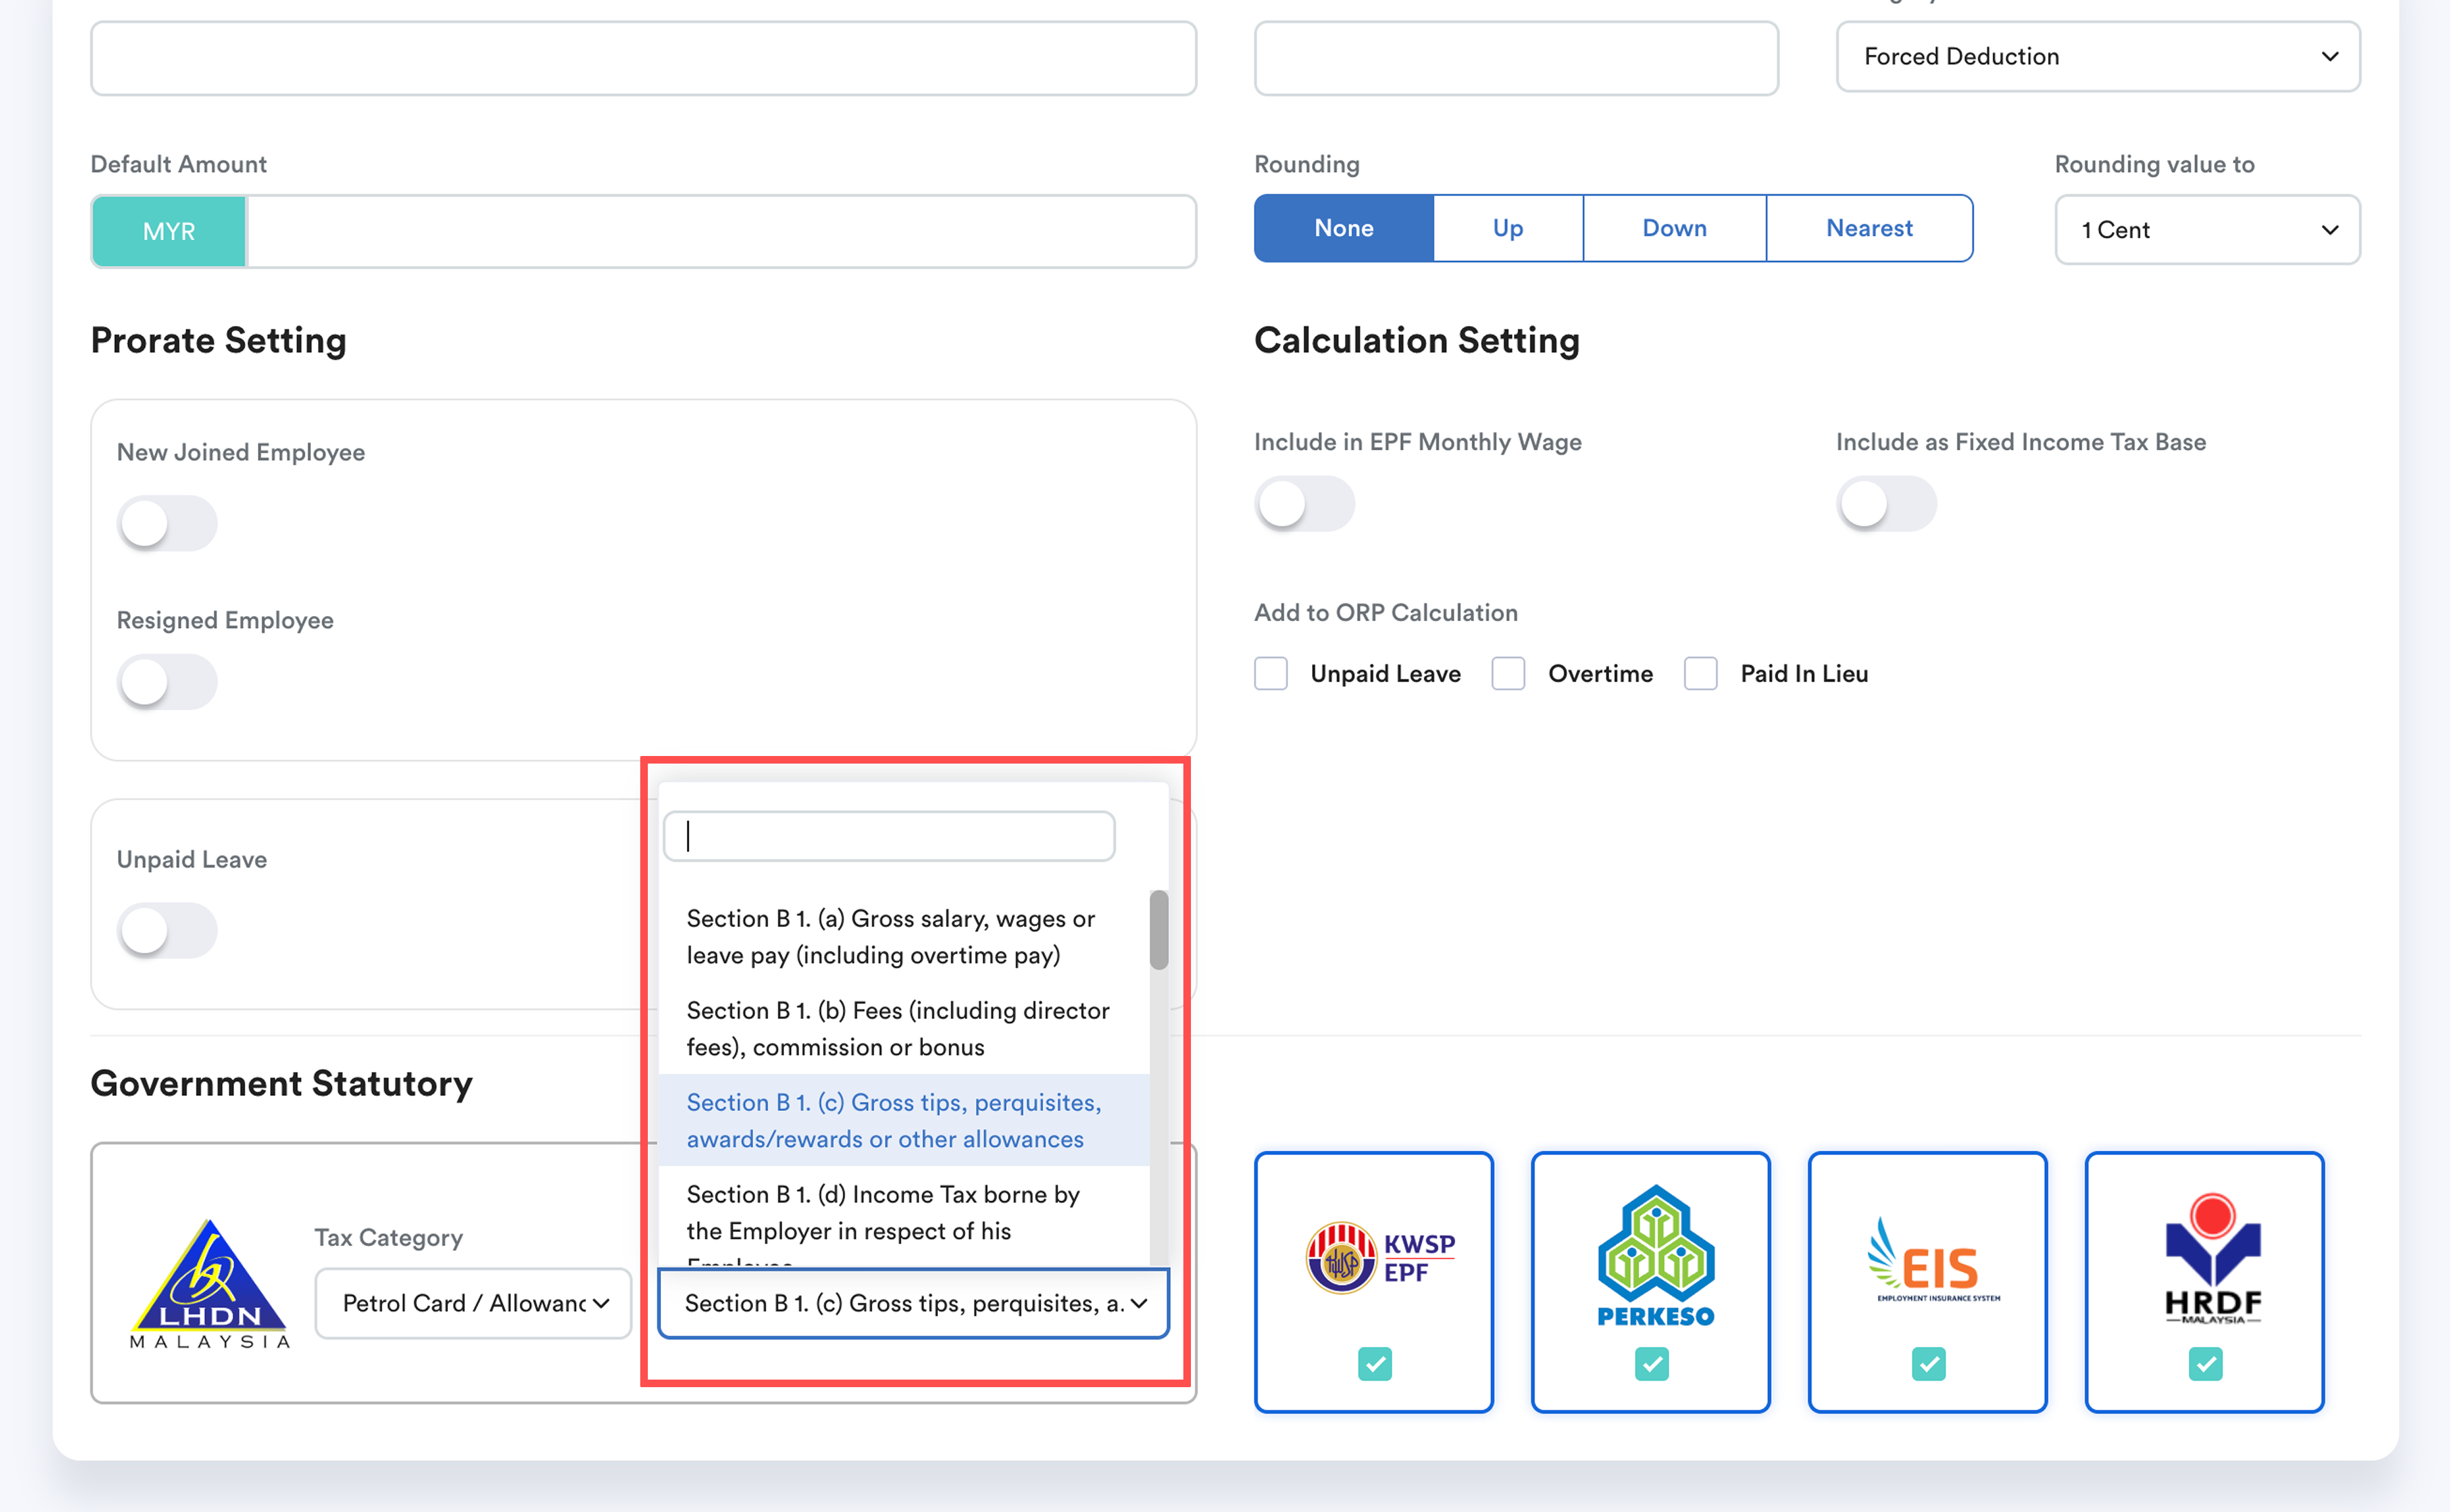Screen dimensions: 2450x1512
Task: Click the PERKESO logo card
Action: (1650, 1258)
